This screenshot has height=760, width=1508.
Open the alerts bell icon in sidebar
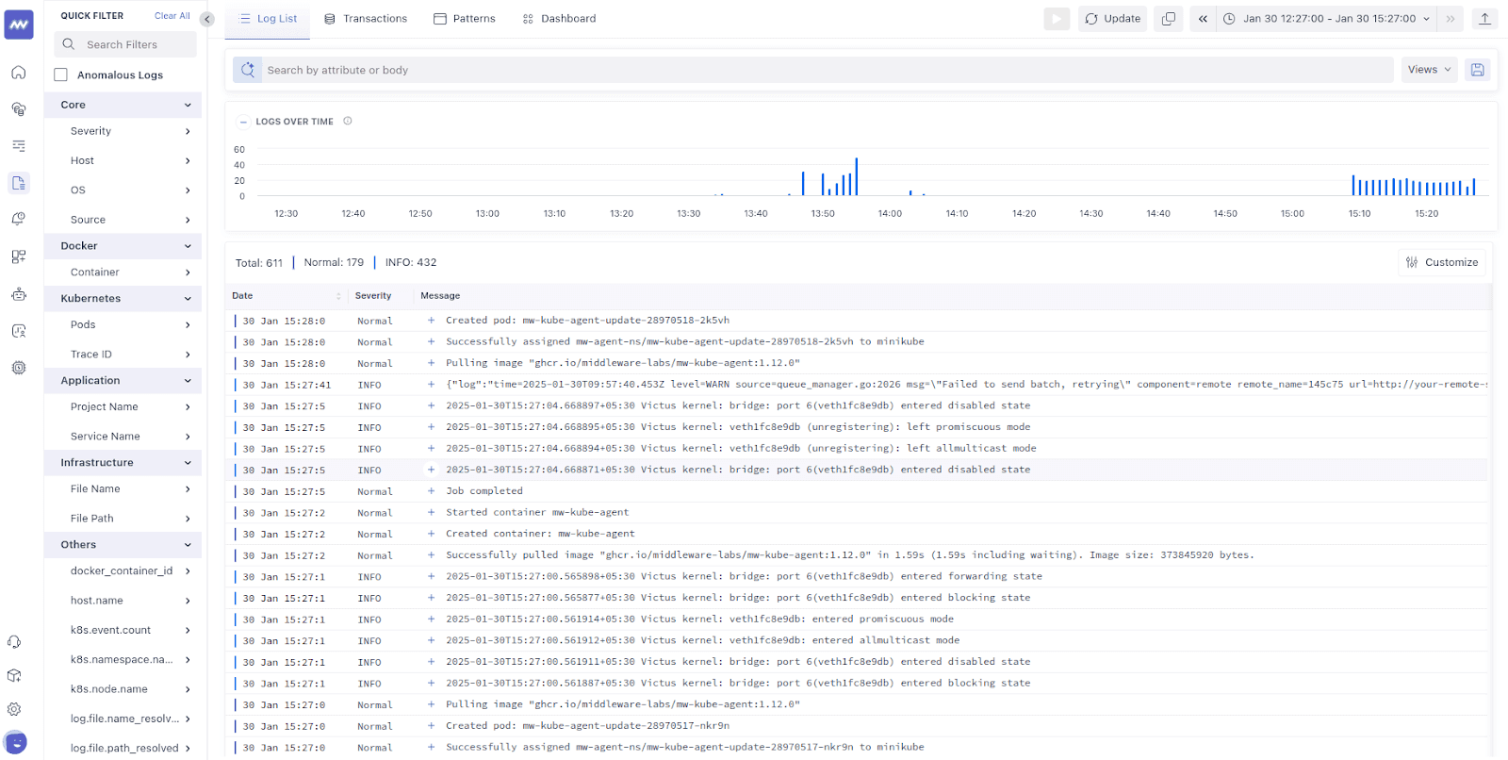click(x=19, y=219)
